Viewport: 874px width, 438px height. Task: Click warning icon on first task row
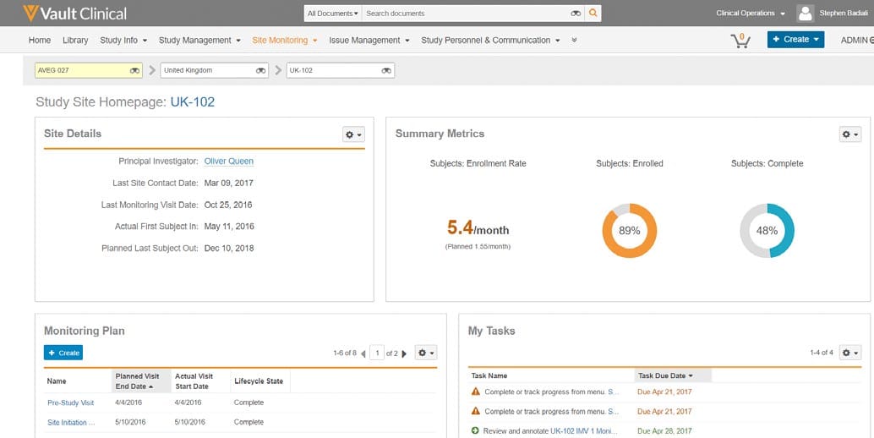[476, 391]
